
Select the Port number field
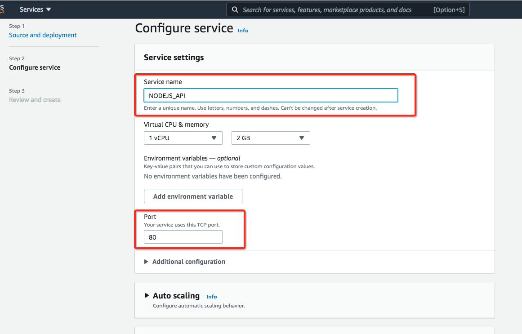(183, 237)
